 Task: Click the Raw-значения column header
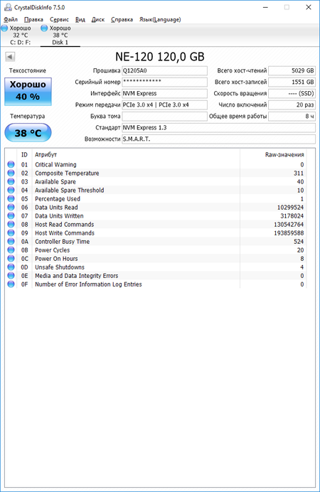click(273, 155)
